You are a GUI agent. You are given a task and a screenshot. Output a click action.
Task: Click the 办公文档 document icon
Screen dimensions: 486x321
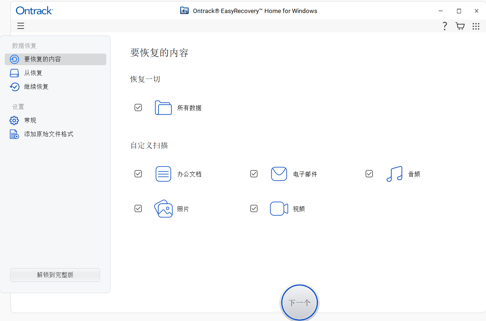pyautogui.click(x=163, y=174)
